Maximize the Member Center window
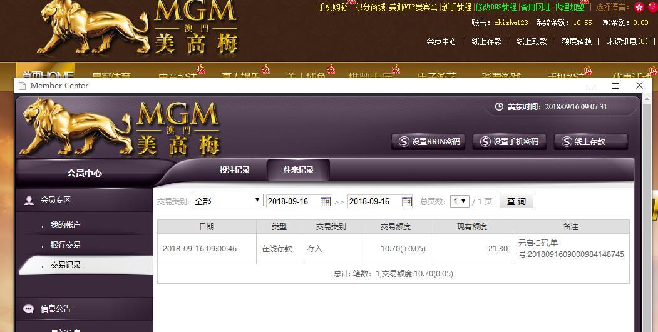 [615, 86]
